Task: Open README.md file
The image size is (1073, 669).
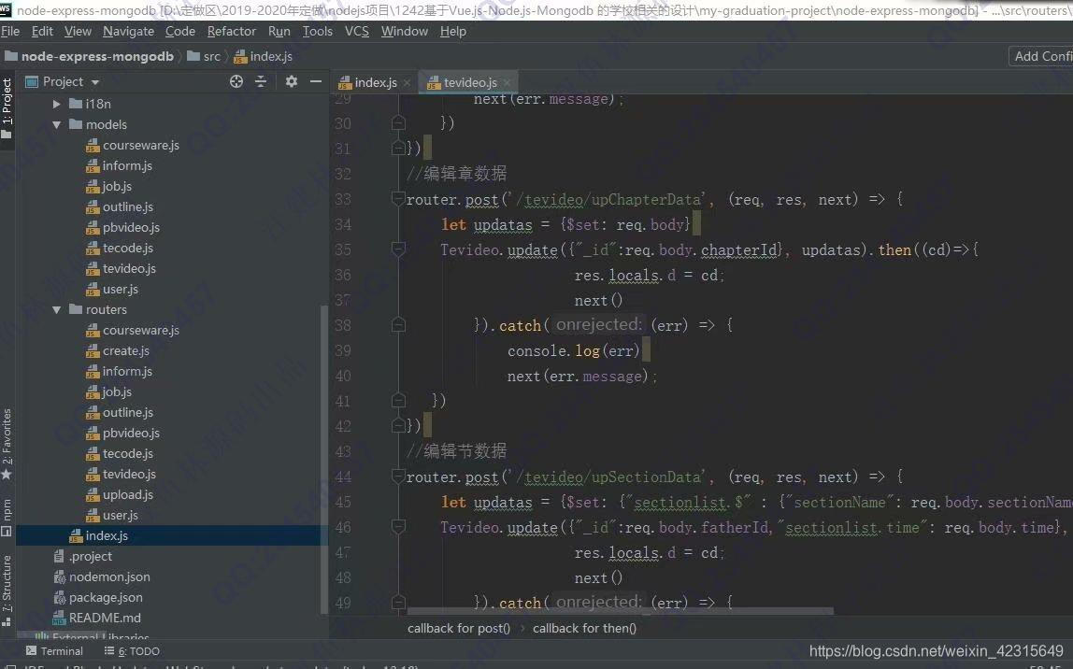Action: (x=97, y=618)
